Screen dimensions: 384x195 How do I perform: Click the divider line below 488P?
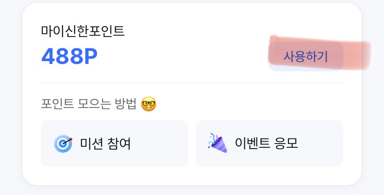point(192,83)
